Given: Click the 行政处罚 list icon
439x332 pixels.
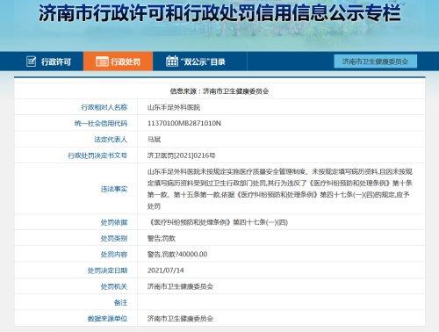Looking at the screenshot, I should click(x=102, y=61).
